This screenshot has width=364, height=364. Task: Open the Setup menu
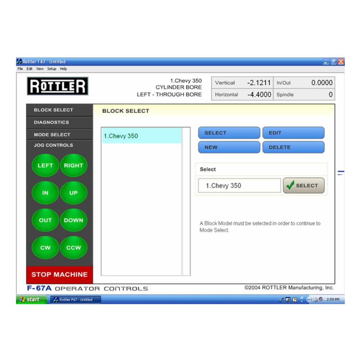point(52,69)
